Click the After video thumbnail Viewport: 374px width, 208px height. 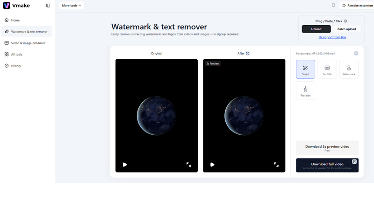click(x=244, y=116)
